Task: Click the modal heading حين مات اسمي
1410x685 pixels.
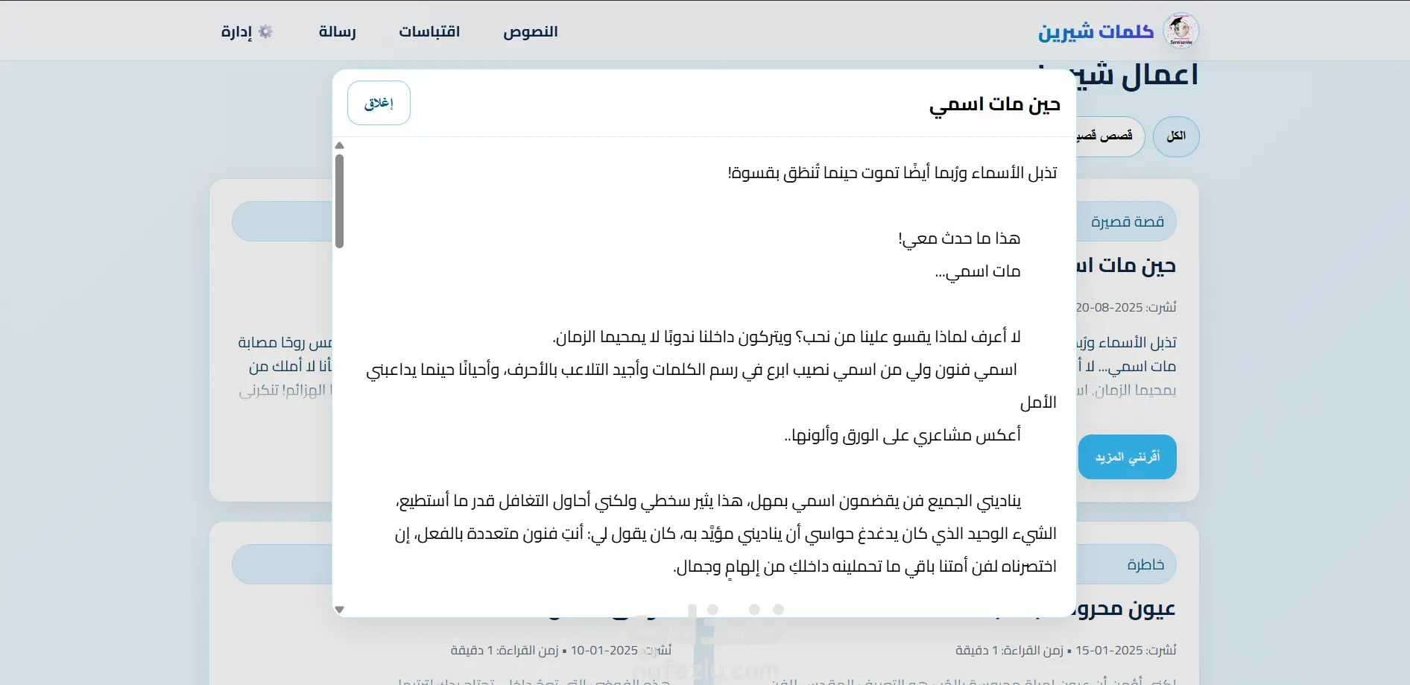Action: tap(995, 104)
